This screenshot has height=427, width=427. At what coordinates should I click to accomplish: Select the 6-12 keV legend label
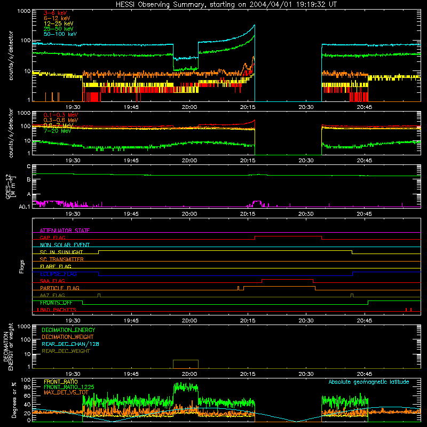(57, 18)
